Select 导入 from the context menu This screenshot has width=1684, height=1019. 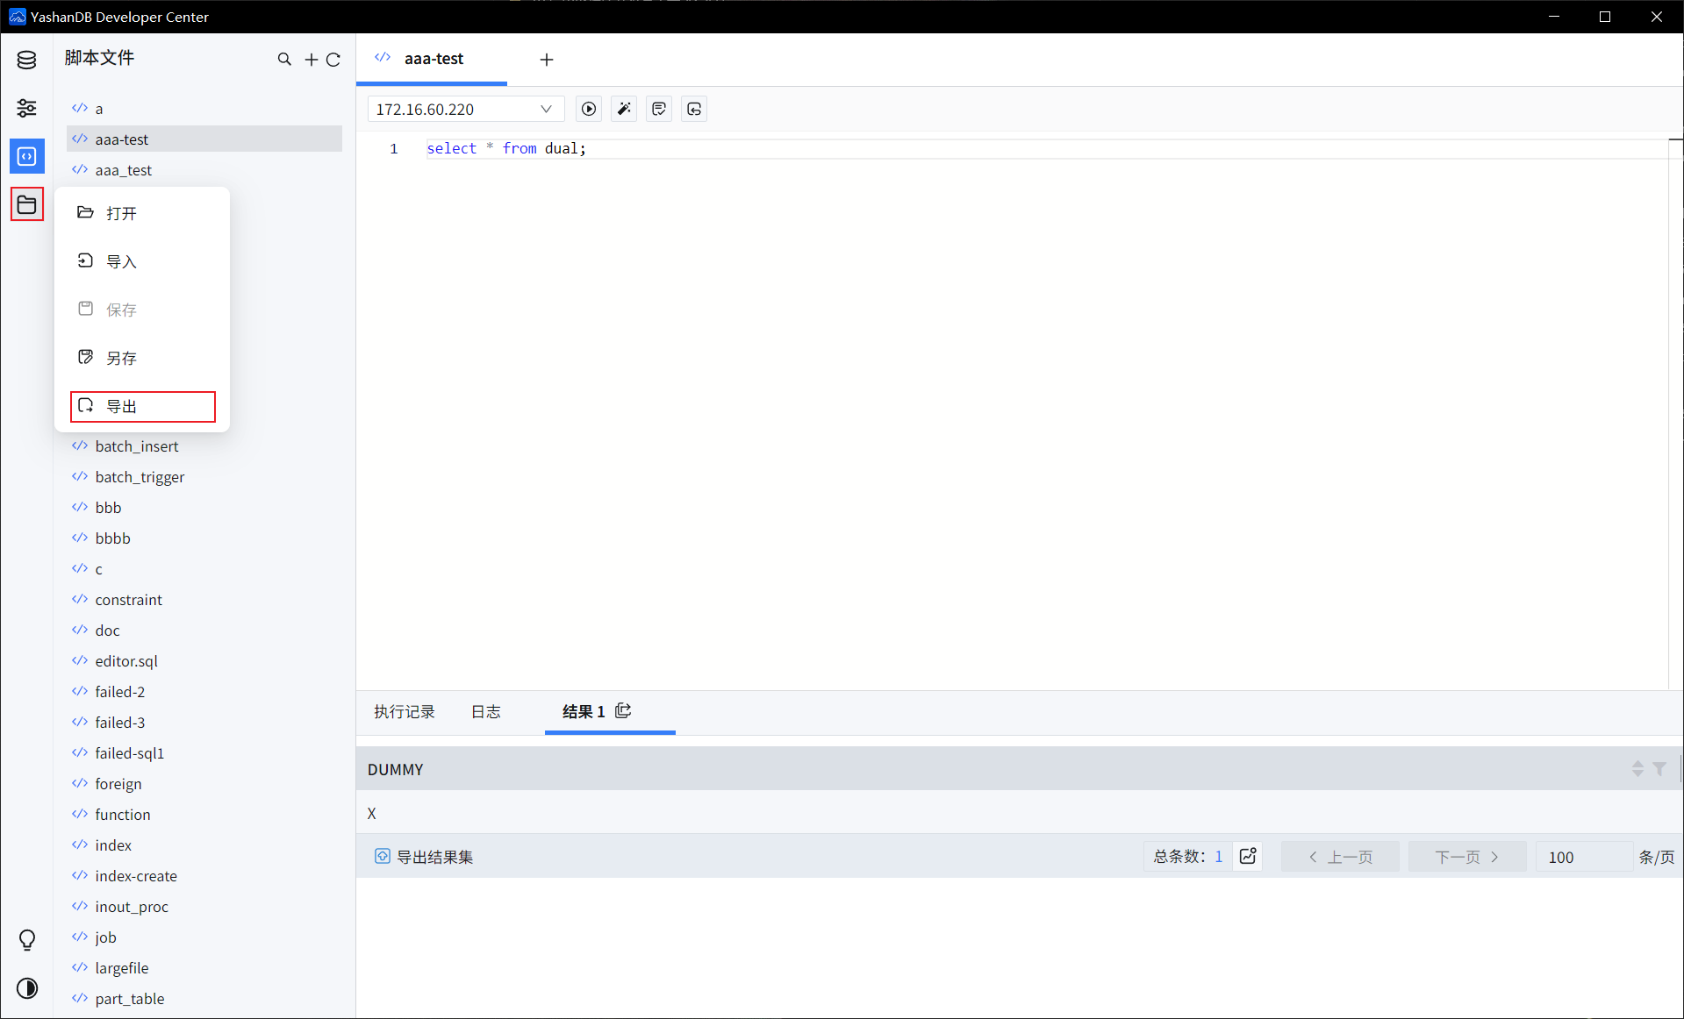point(121,260)
